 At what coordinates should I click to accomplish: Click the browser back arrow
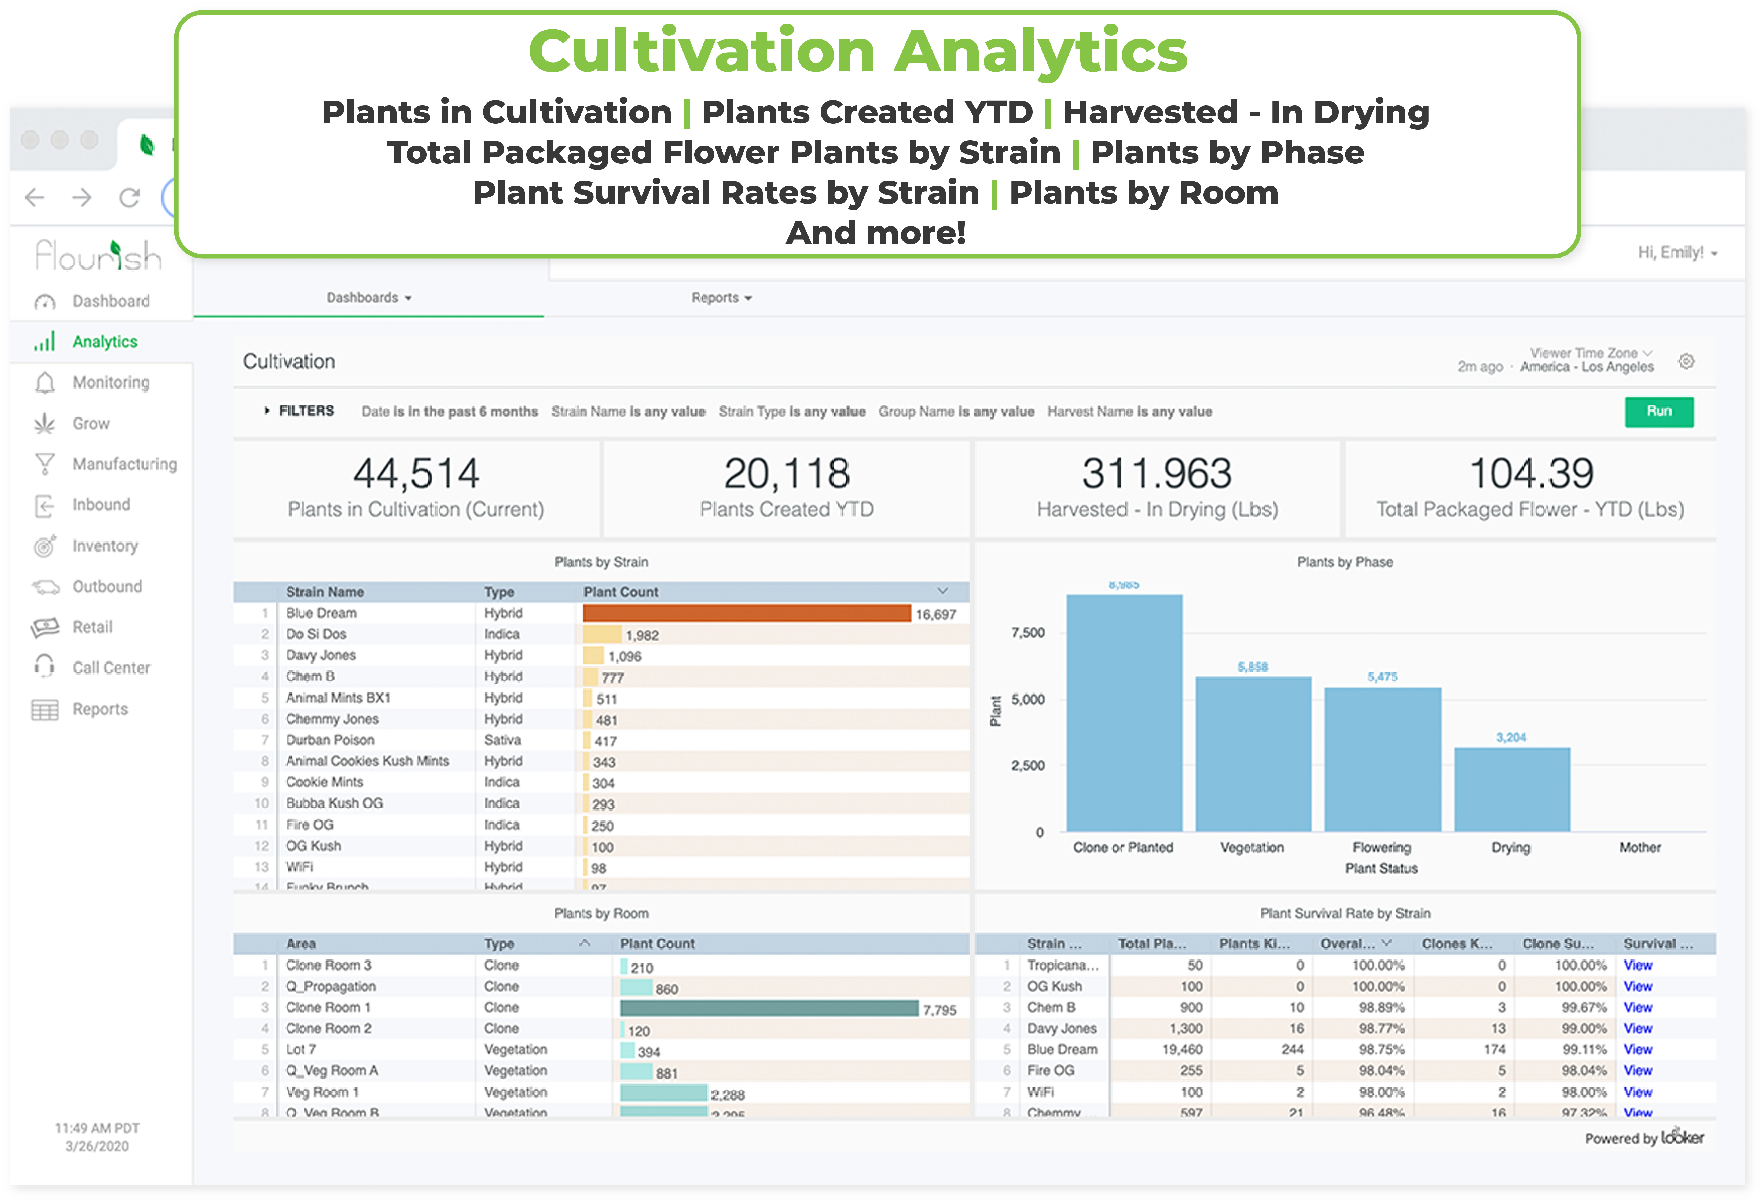[34, 198]
